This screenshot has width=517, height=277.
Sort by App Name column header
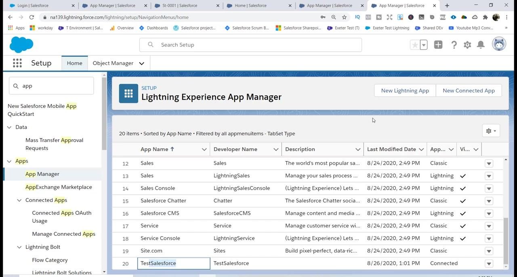point(157,149)
